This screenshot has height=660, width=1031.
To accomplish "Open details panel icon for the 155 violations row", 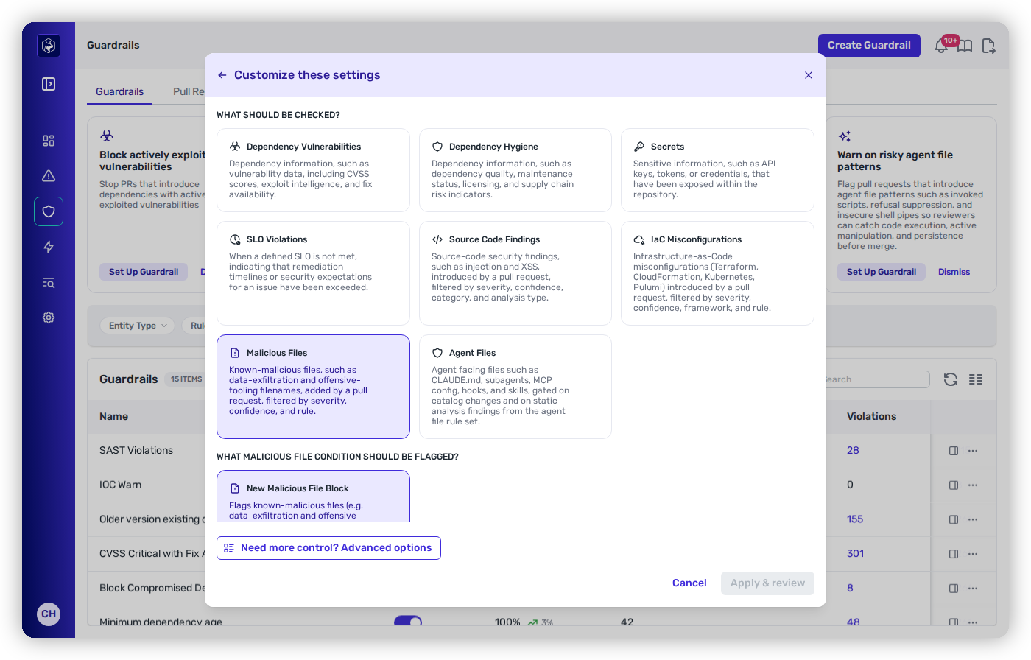I will coord(954,519).
